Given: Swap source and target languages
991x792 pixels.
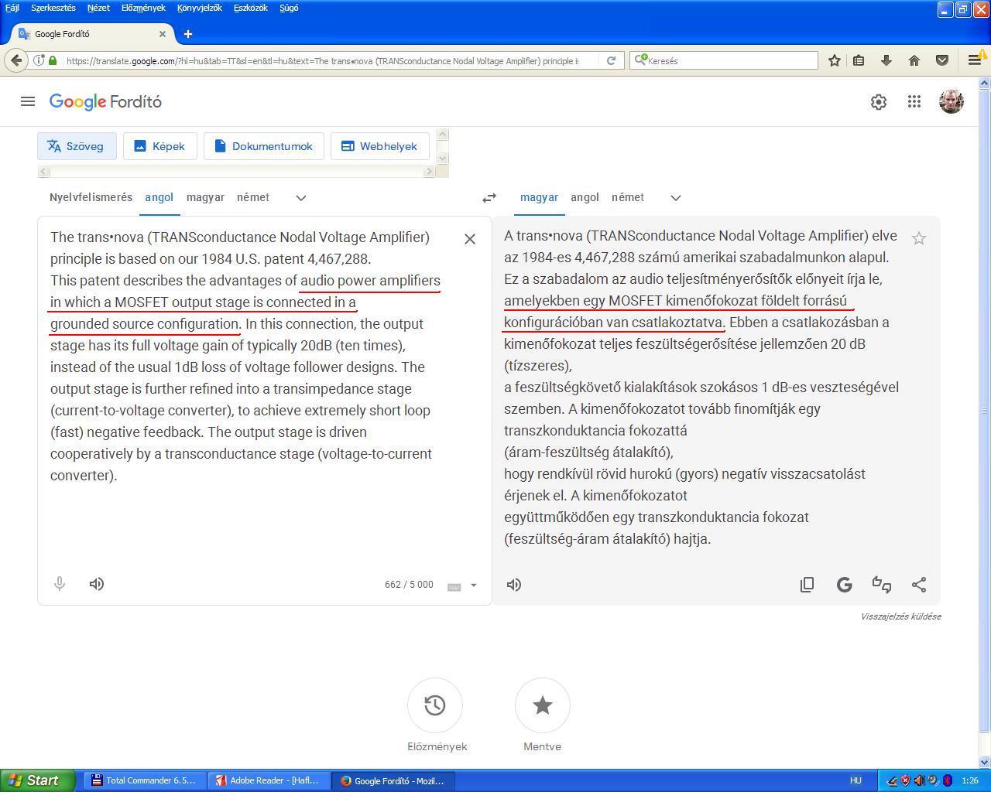Looking at the screenshot, I should pyautogui.click(x=489, y=198).
